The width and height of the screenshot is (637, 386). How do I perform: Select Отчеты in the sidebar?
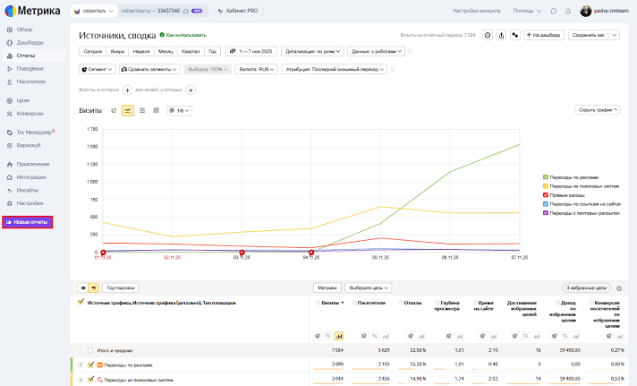(x=26, y=56)
